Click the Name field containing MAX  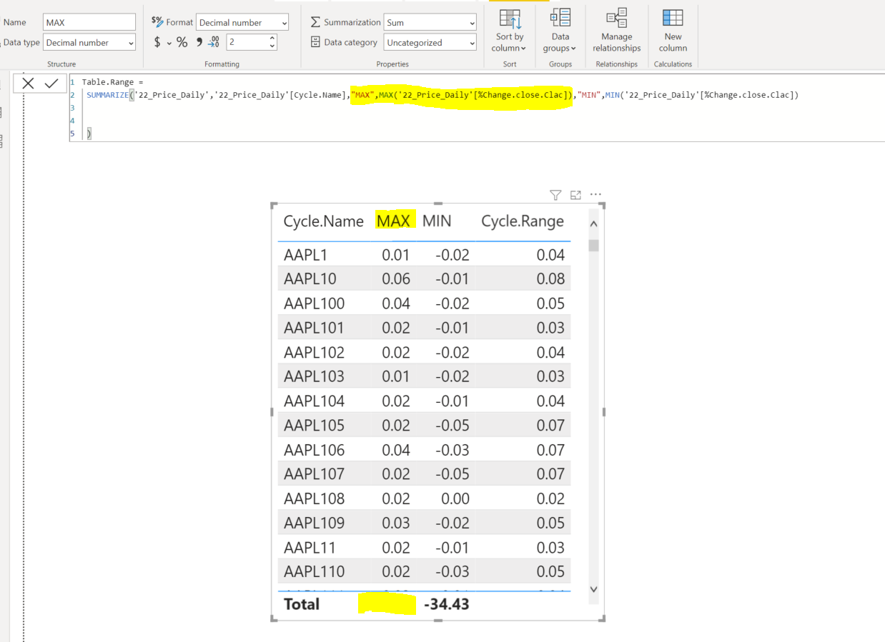pyautogui.click(x=89, y=23)
